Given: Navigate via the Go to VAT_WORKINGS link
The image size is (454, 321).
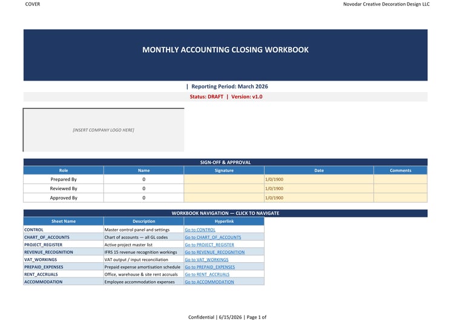Looking at the screenshot, I should click(206, 260).
